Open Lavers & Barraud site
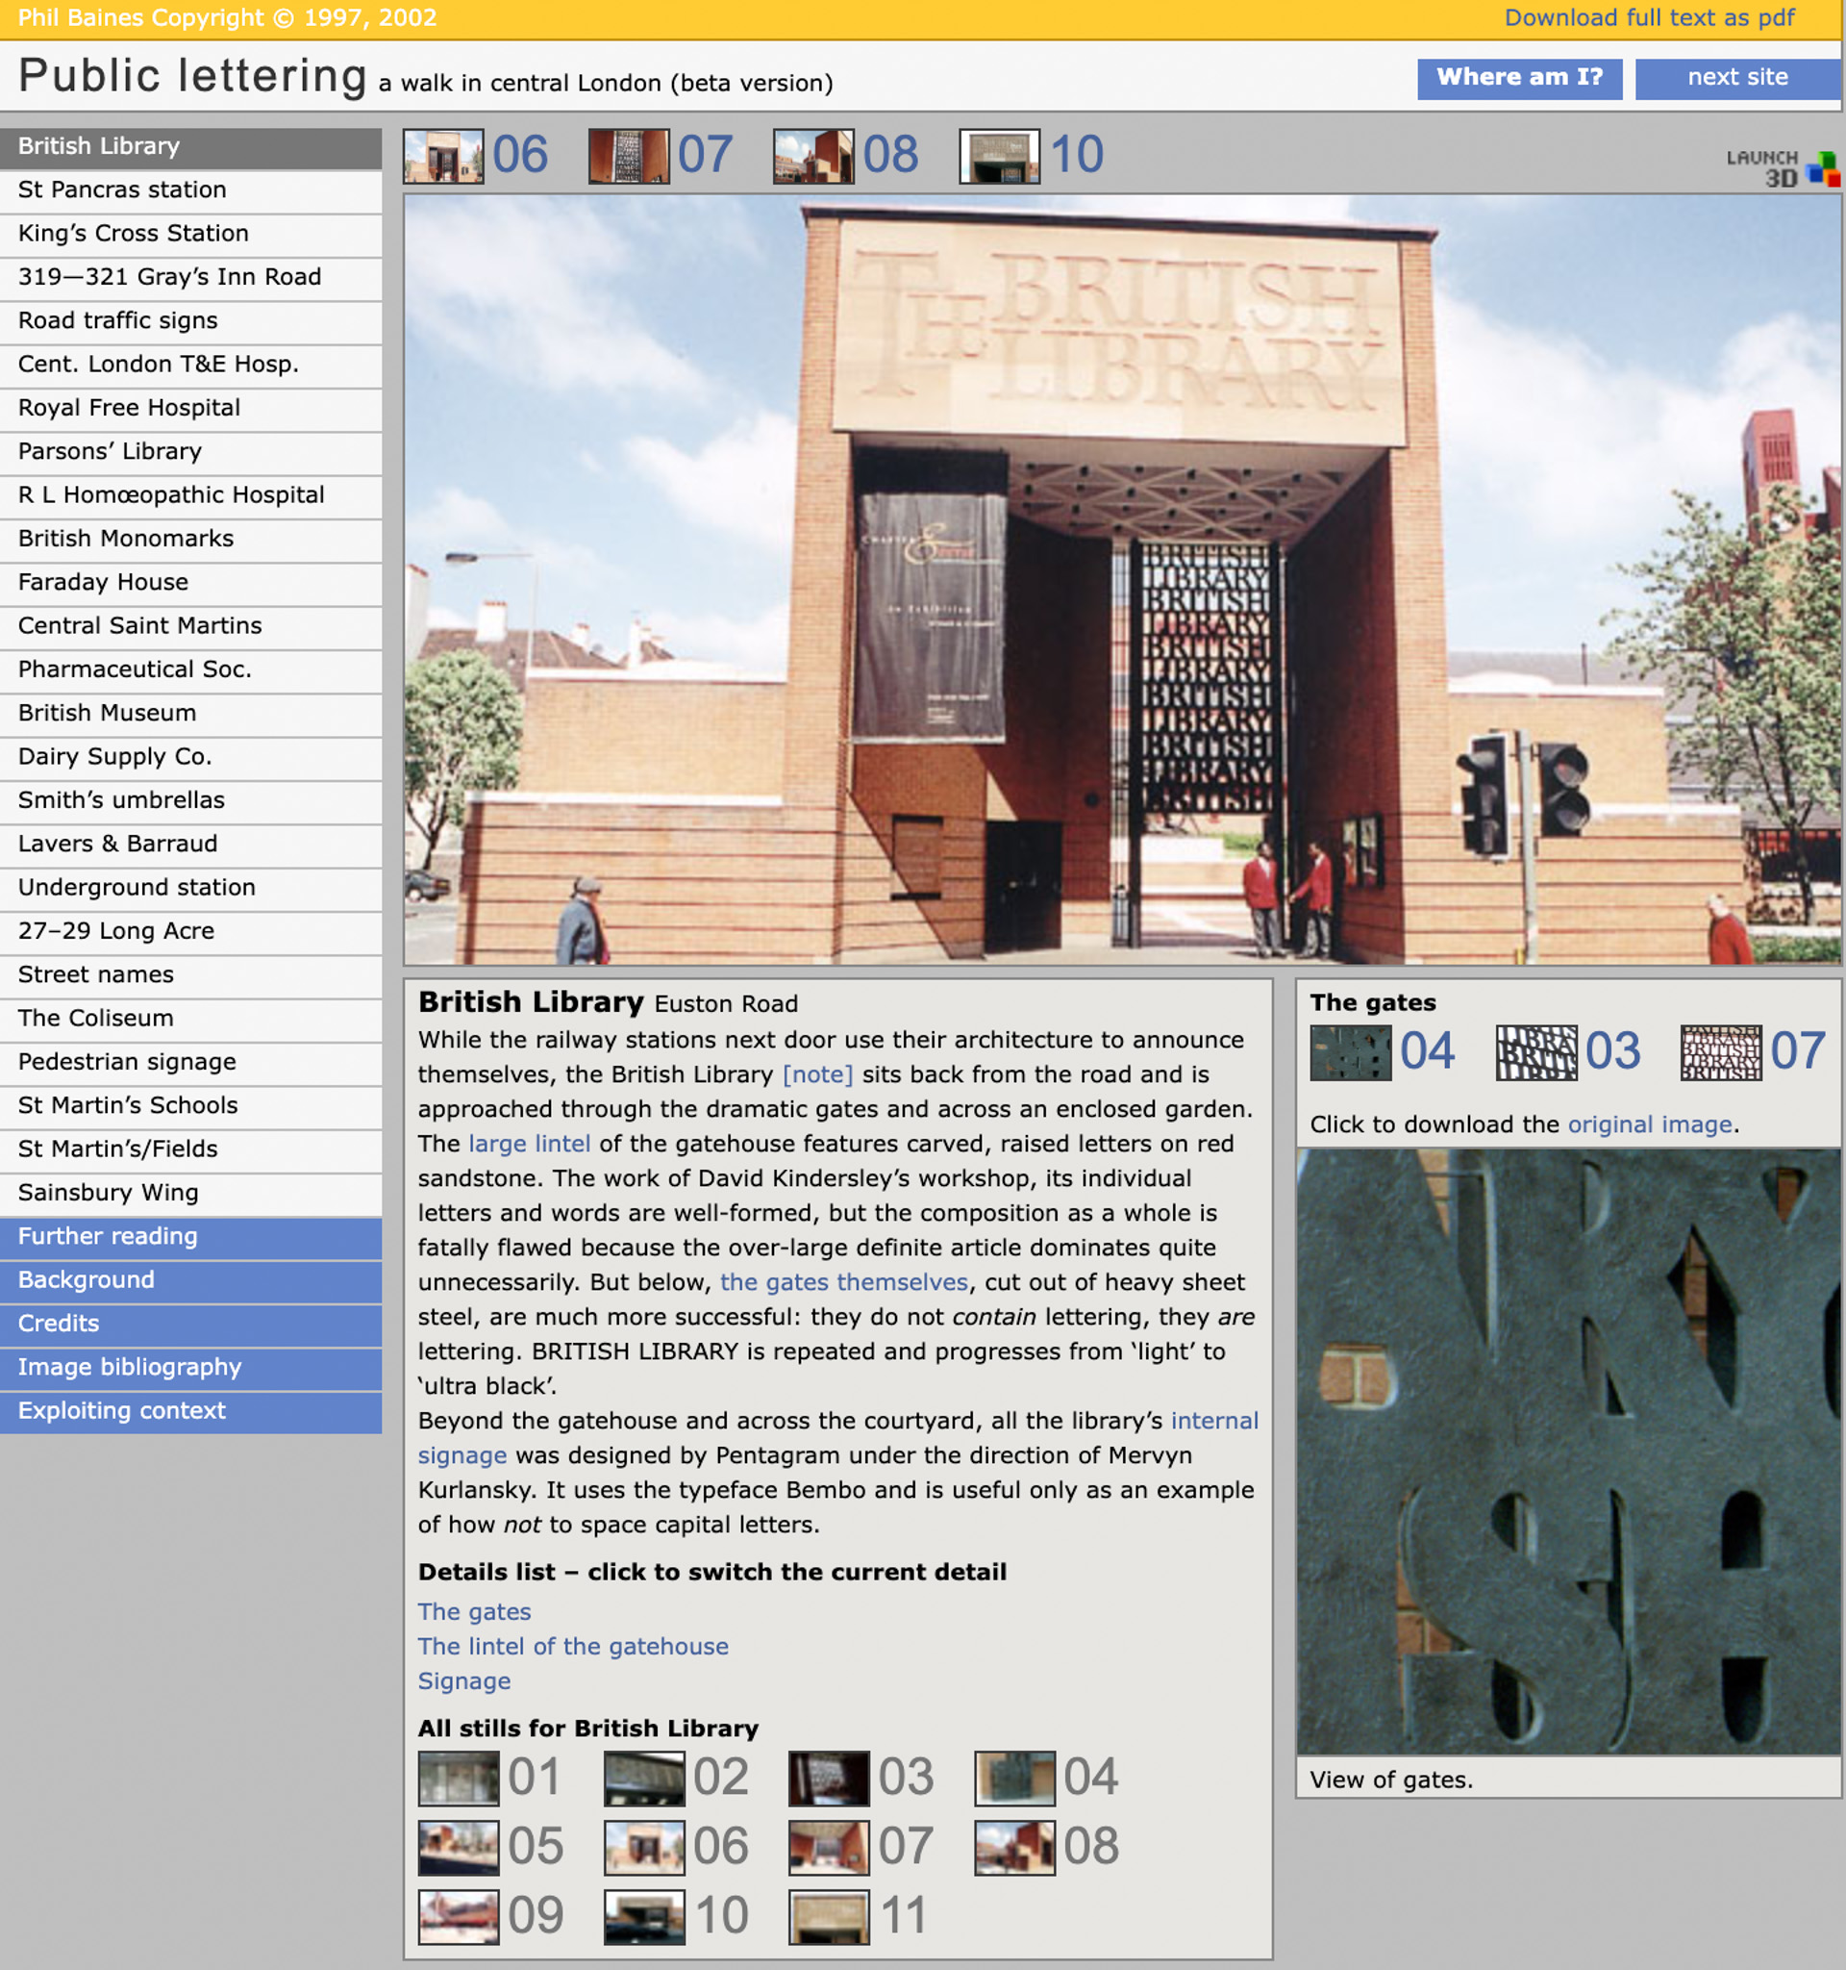The image size is (1846, 1970). coord(191,845)
